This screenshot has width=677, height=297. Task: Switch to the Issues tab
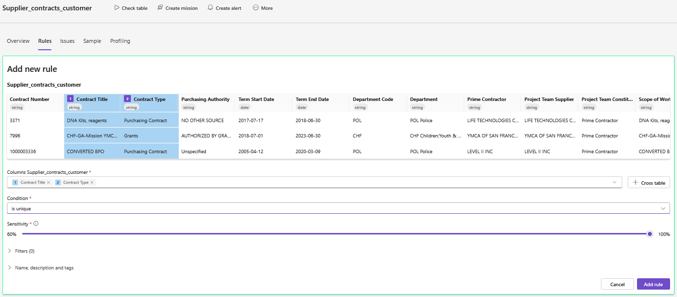67,41
